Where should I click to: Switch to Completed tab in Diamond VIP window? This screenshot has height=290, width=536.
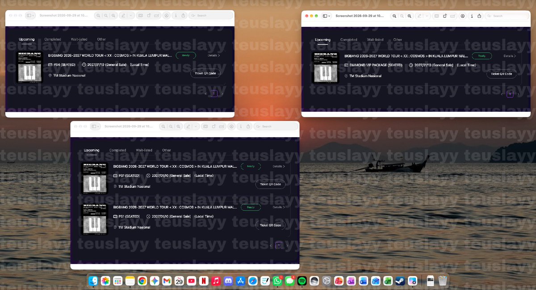click(x=349, y=40)
